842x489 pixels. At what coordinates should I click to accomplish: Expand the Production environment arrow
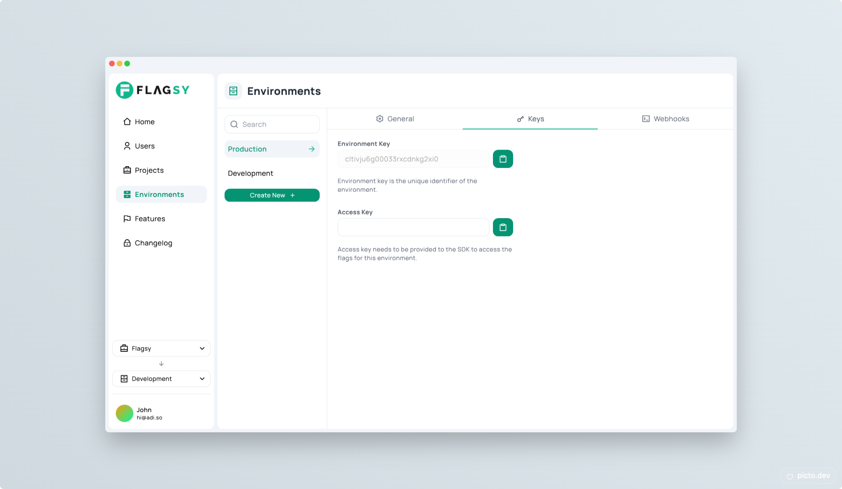[x=312, y=148]
